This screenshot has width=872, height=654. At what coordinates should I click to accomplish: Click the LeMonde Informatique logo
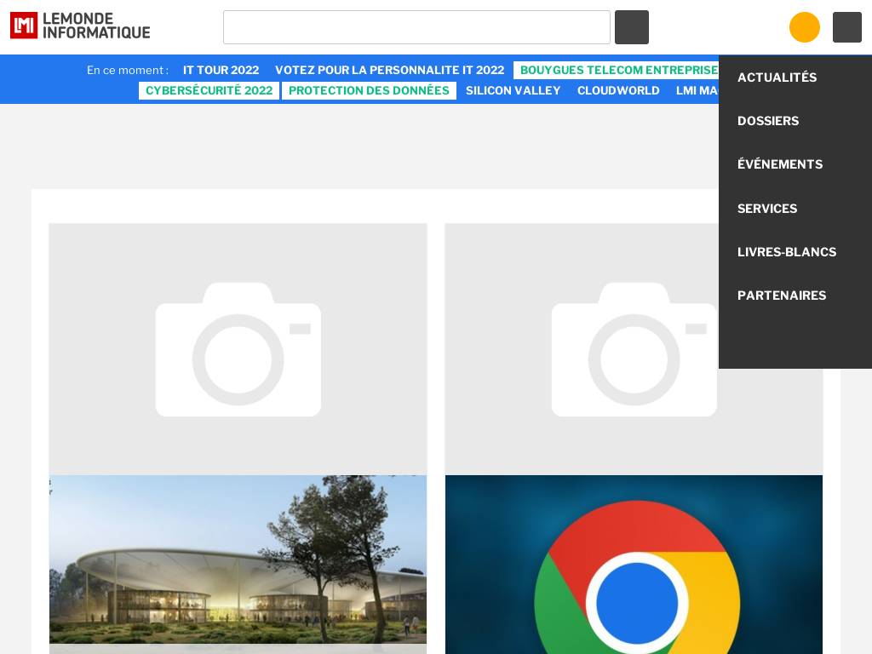[x=80, y=26]
